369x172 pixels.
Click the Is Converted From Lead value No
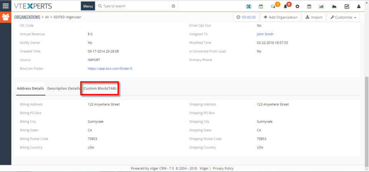pyautogui.click(x=259, y=51)
